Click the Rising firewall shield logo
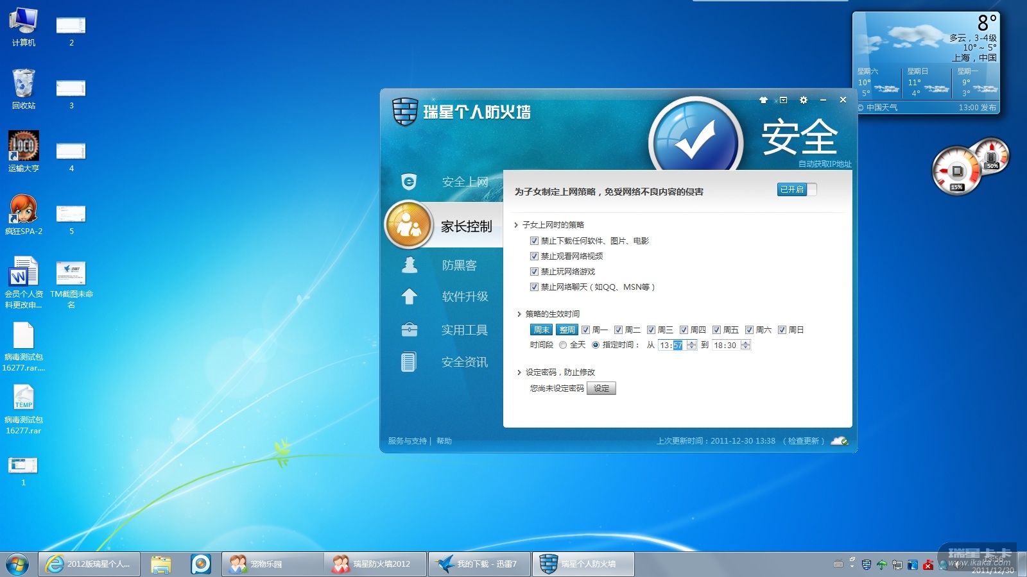Viewport: 1027px width, 577px height. [405, 112]
